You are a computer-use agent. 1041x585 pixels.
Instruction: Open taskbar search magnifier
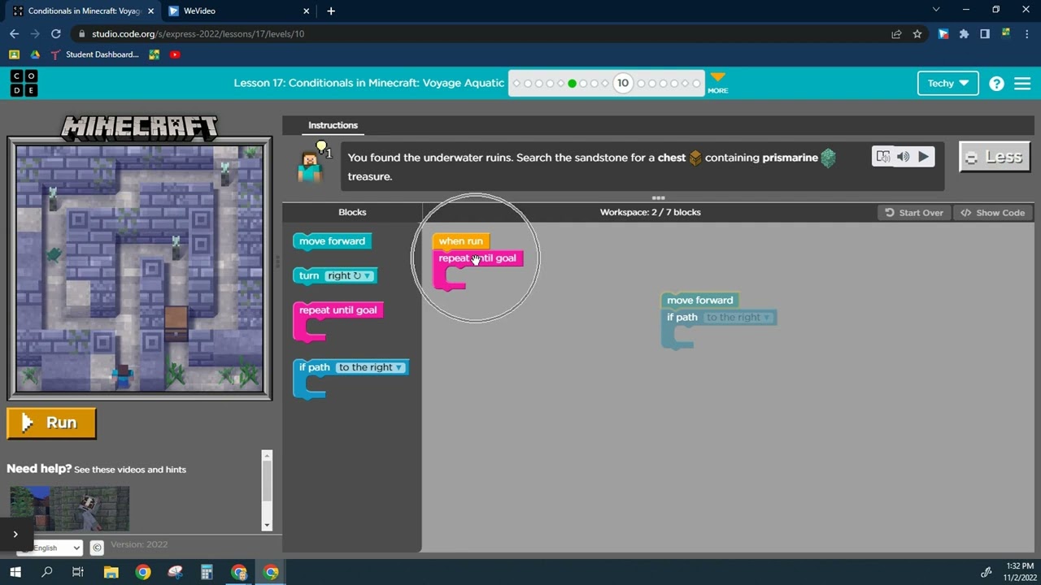[46, 572]
